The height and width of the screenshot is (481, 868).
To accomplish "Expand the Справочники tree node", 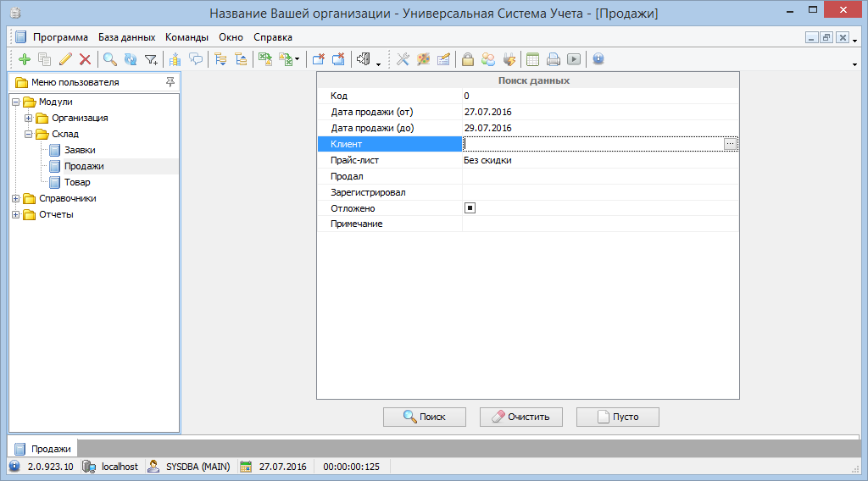I will (15, 198).
